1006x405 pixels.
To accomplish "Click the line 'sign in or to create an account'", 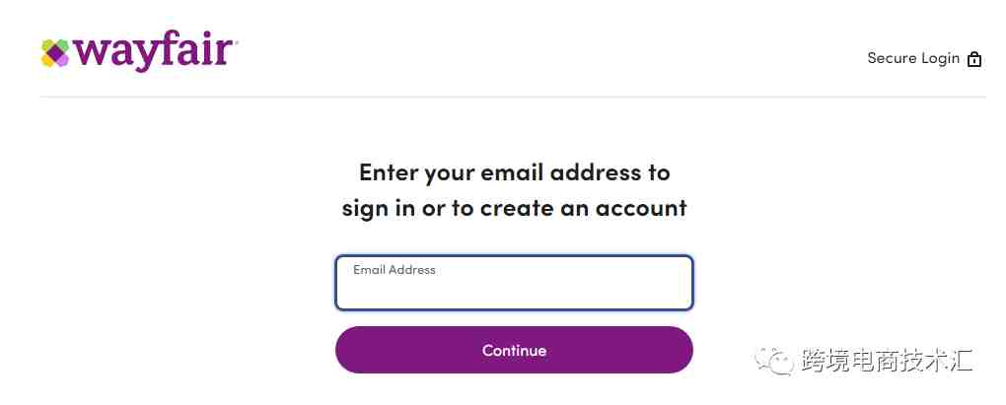I will [514, 208].
